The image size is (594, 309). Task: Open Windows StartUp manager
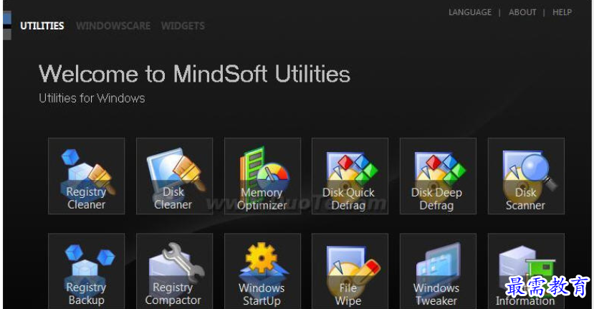click(x=262, y=271)
